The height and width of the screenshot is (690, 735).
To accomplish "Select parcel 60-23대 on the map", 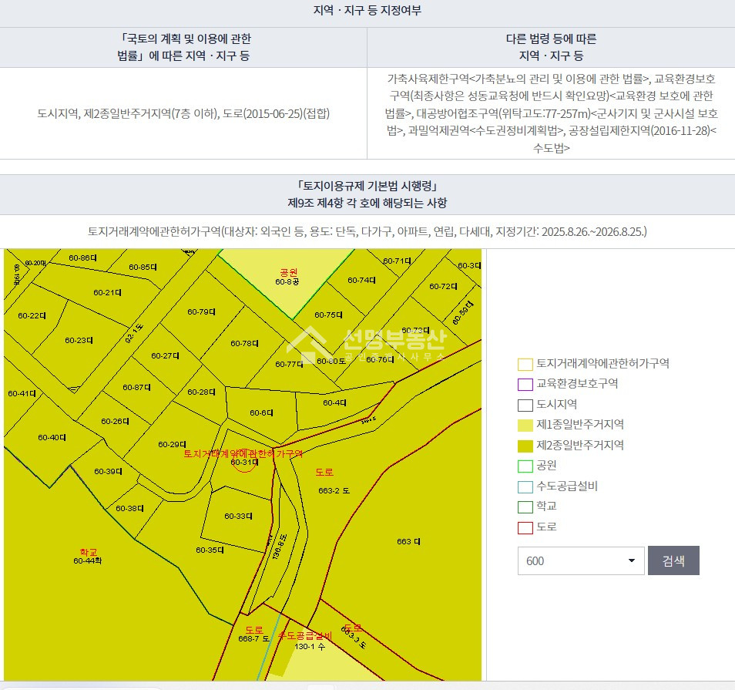I will [79, 340].
